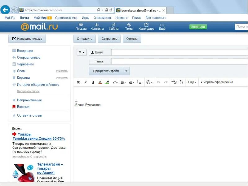
Task: Open the text alignment dropdown
Action: click(123, 82)
